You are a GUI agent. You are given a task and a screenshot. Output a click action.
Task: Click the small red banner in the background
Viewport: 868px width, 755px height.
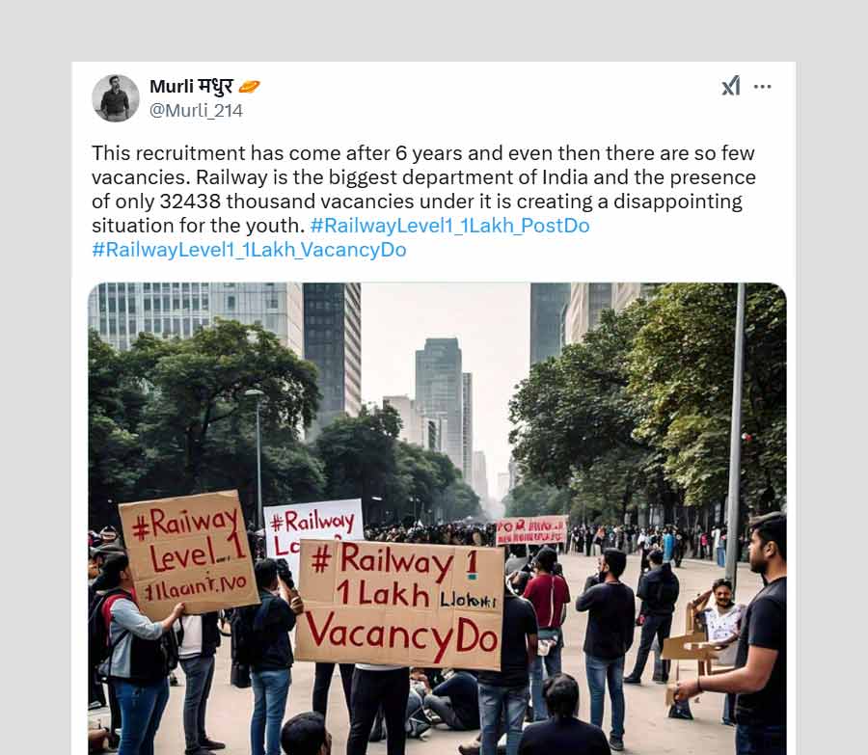[531, 530]
